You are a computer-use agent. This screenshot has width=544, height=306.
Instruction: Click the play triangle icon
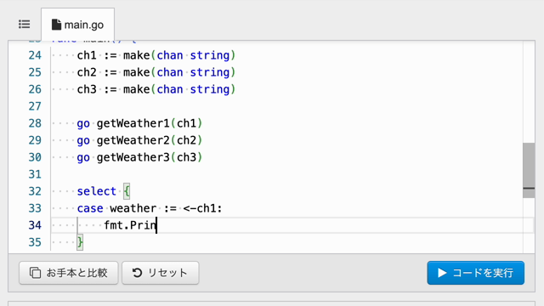point(442,273)
